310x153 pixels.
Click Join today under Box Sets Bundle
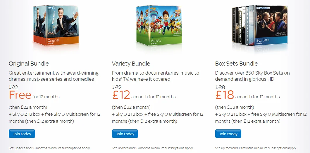click(228, 134)
